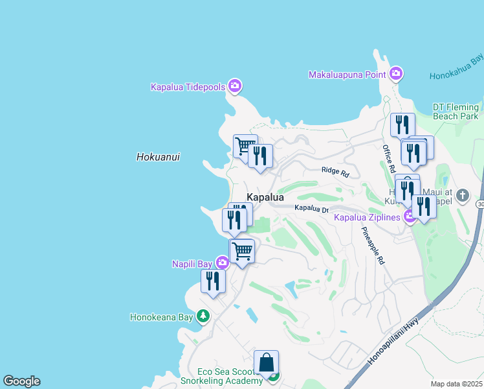Click the Pineapple Rd street label

(373, 246)
